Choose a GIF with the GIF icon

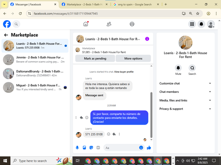pos(98,147)
